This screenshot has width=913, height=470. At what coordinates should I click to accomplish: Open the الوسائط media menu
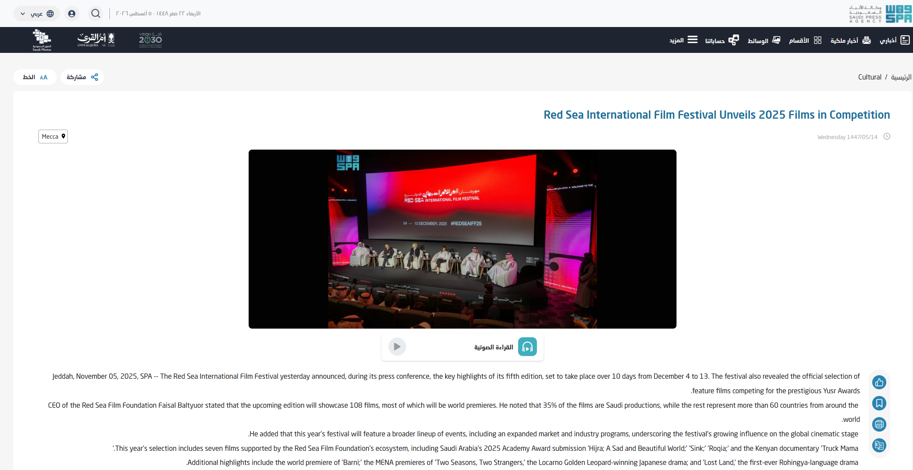[764, 40]
